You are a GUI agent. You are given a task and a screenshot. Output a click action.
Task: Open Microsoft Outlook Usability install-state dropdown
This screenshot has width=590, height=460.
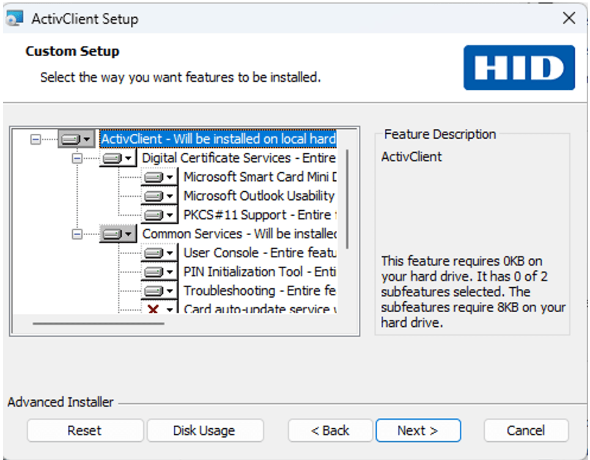coord(159,196)
